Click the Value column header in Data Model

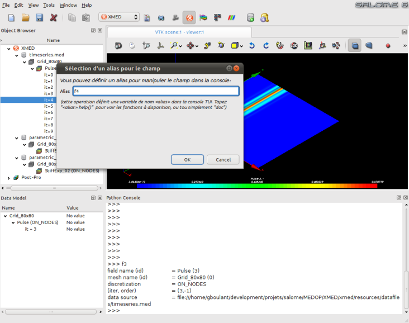point(73,208)
